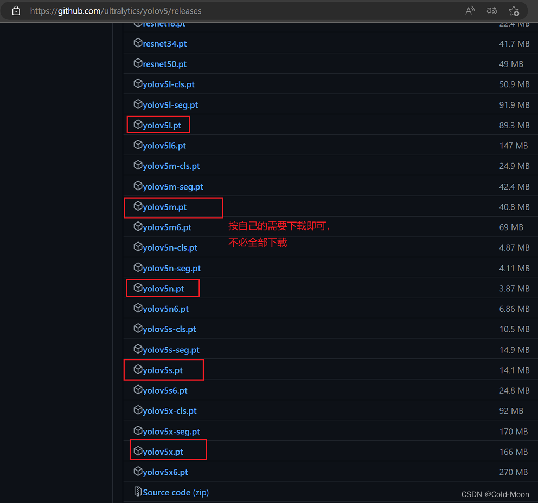The width and height of the screenshot is (538, 503).
Task: Click the package icon beside yolov5n6.pt
Action: point(138,308)
